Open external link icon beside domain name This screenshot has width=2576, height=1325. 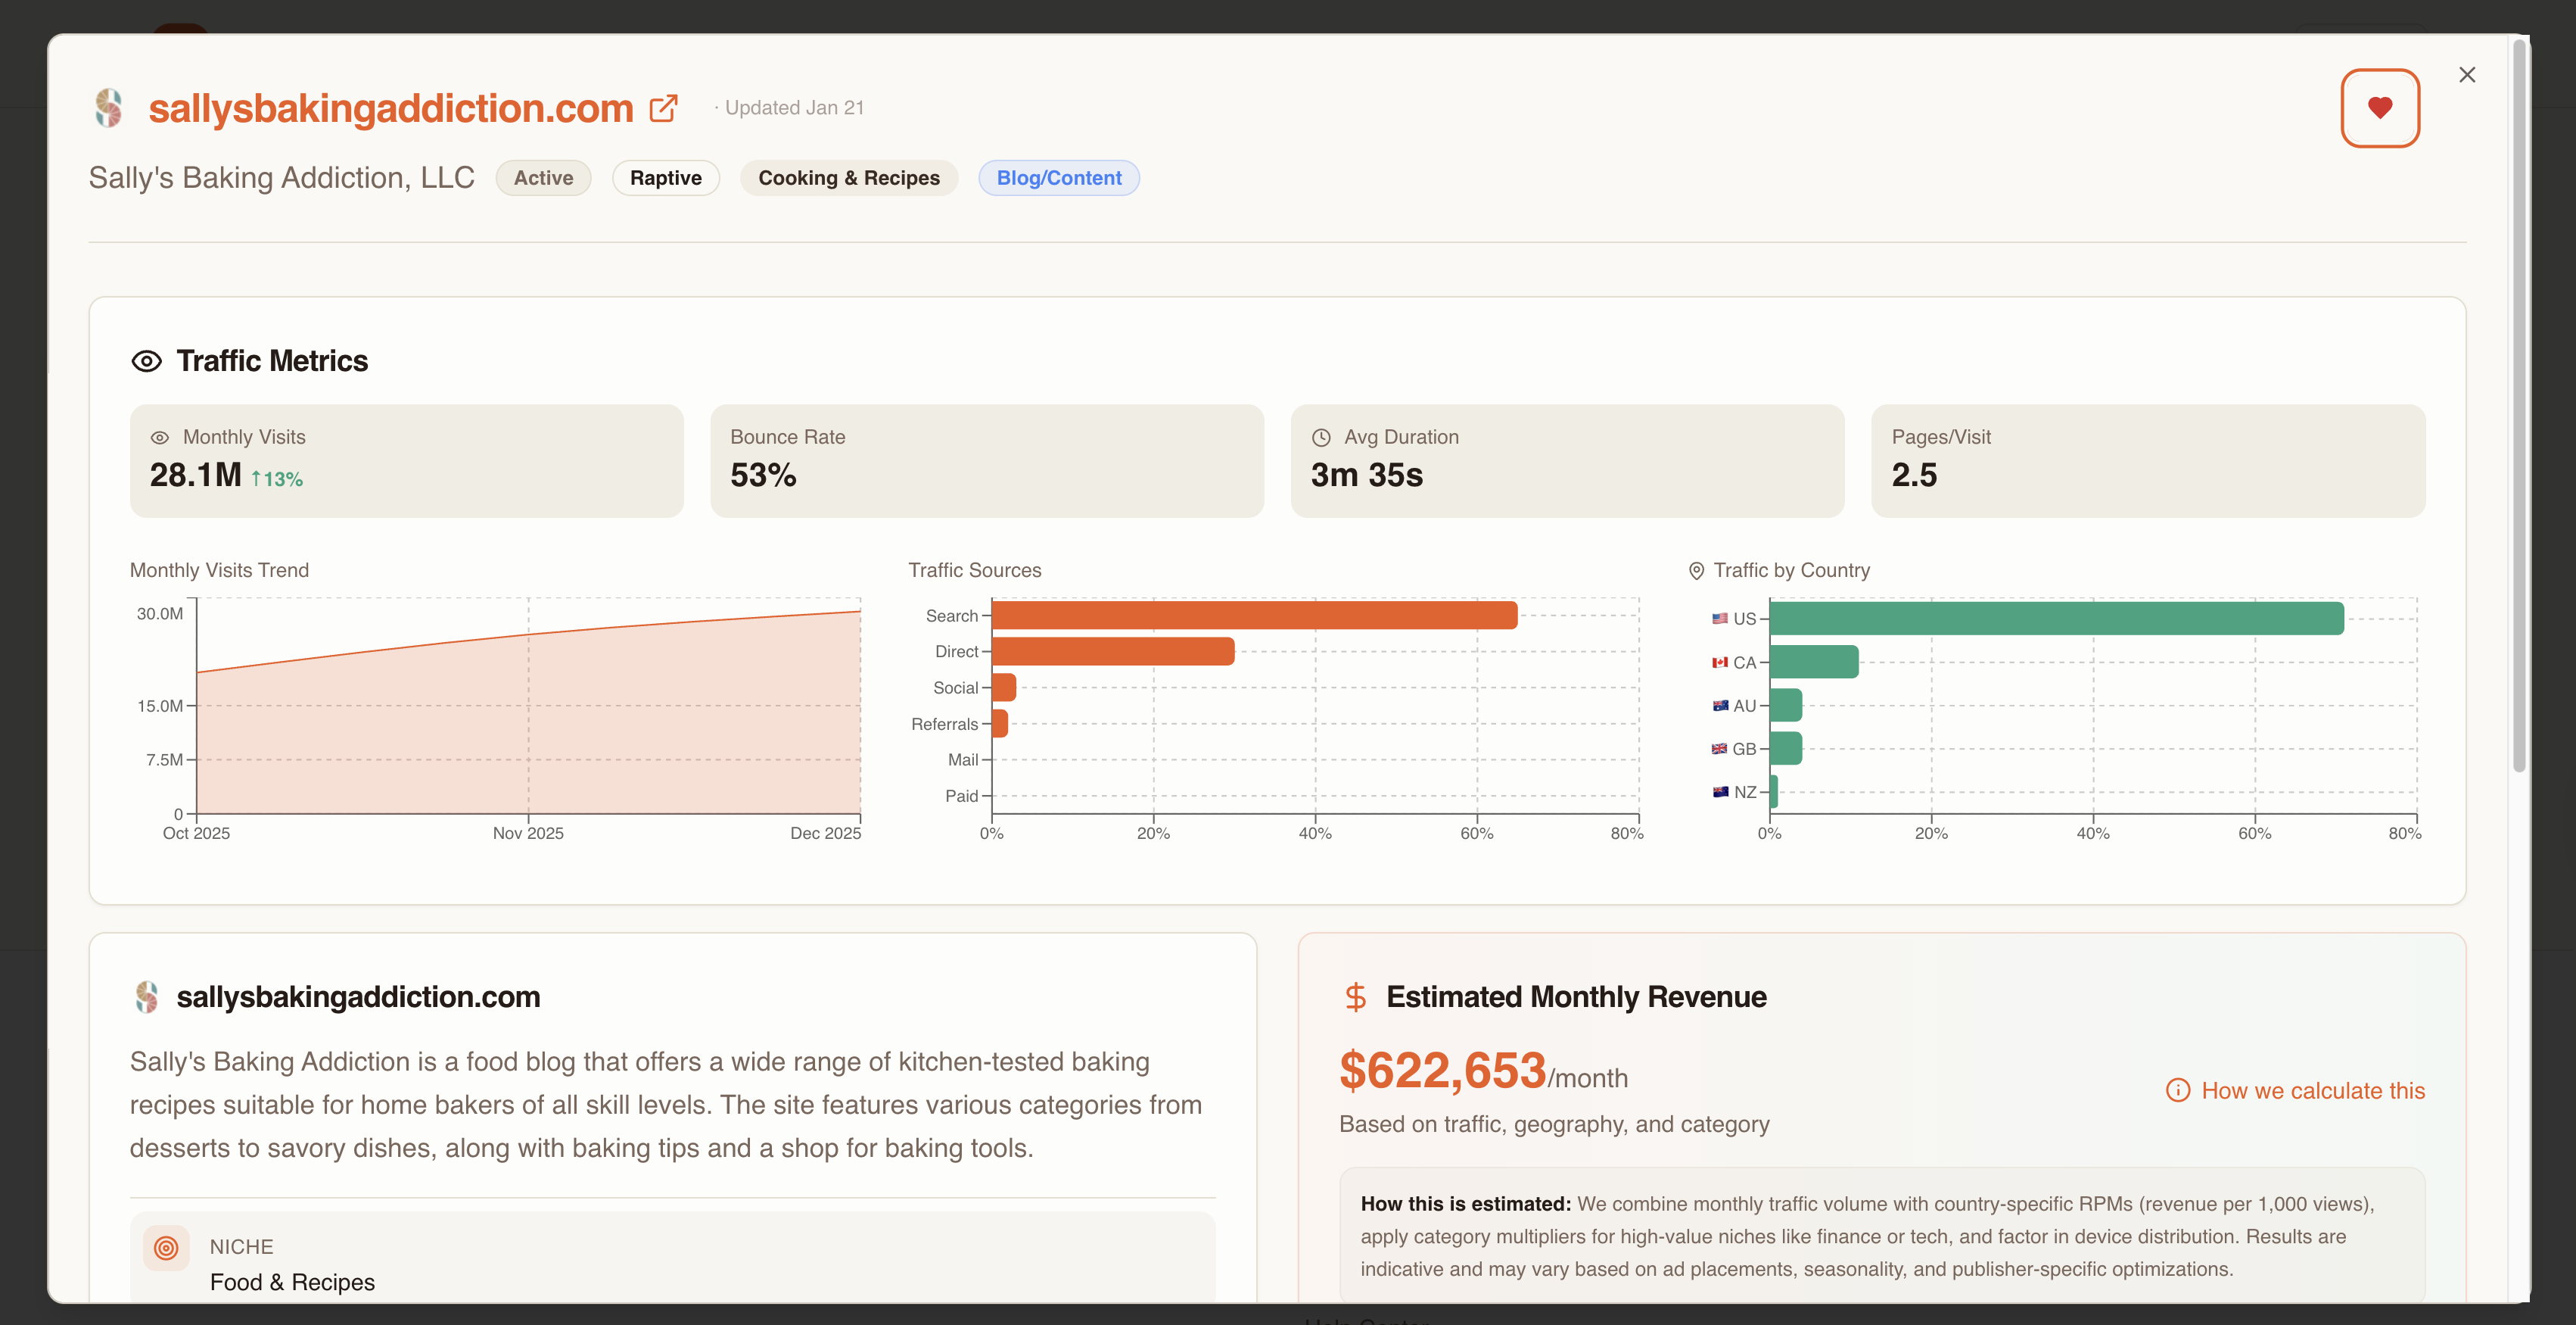click(664, 108)
